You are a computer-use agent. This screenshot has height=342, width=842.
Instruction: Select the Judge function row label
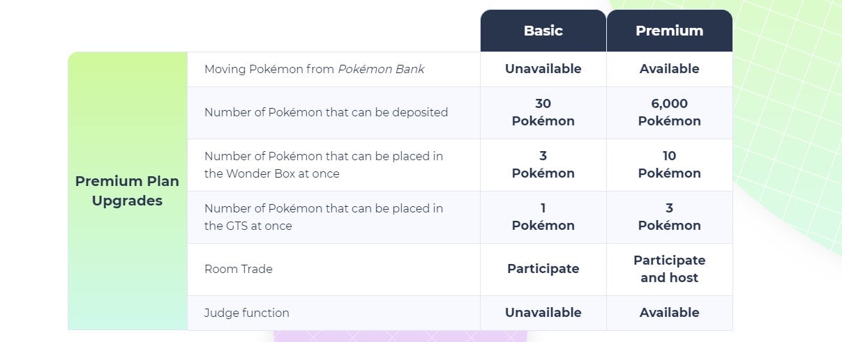point(246,313)
